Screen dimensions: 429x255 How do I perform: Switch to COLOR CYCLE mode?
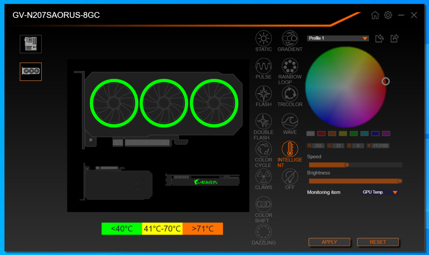pyautogui.click(x=264, y=154)
